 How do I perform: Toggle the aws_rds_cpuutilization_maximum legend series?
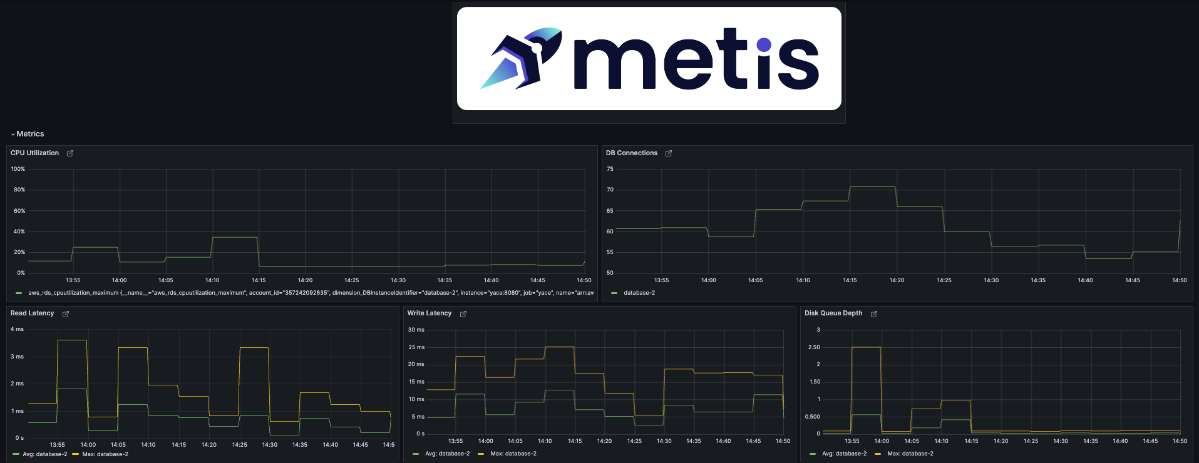311,293
